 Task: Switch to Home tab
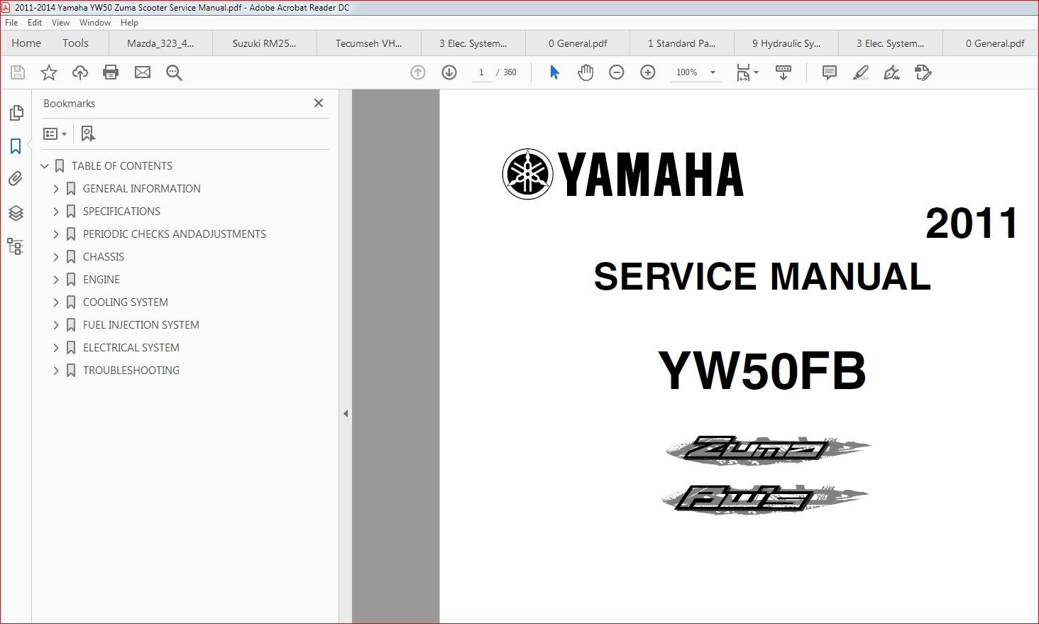[x=26, y=43]
